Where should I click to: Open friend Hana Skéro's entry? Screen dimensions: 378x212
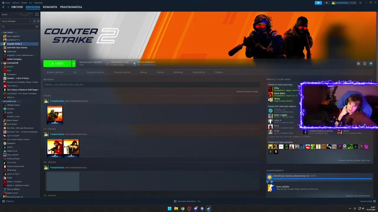[x=283, y=95]
